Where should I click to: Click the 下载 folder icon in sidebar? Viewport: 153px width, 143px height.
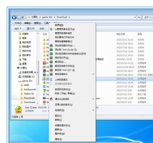pos(20,59)
